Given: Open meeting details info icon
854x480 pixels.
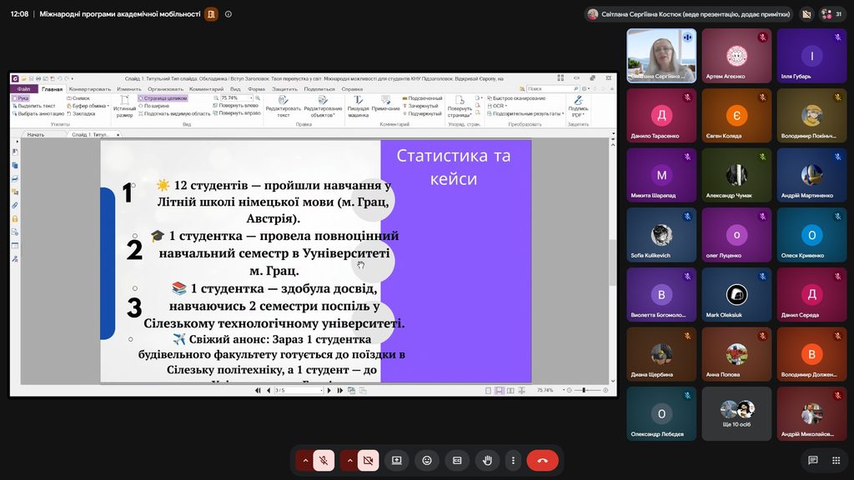Looking at the screenshot, I should [229, 14].
